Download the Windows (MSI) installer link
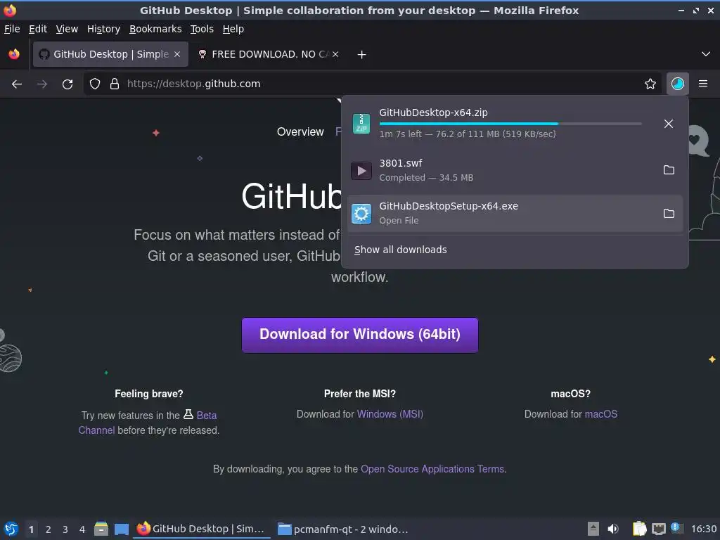The width and height of the screenshot is (720, 540). 390,414
